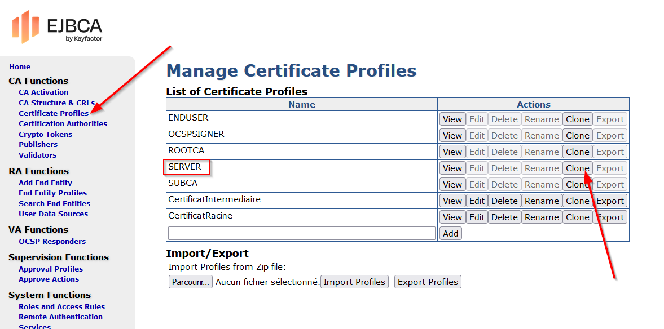Clone the SERVER certificate profile

pyautogui.click(x=577, y=168)
